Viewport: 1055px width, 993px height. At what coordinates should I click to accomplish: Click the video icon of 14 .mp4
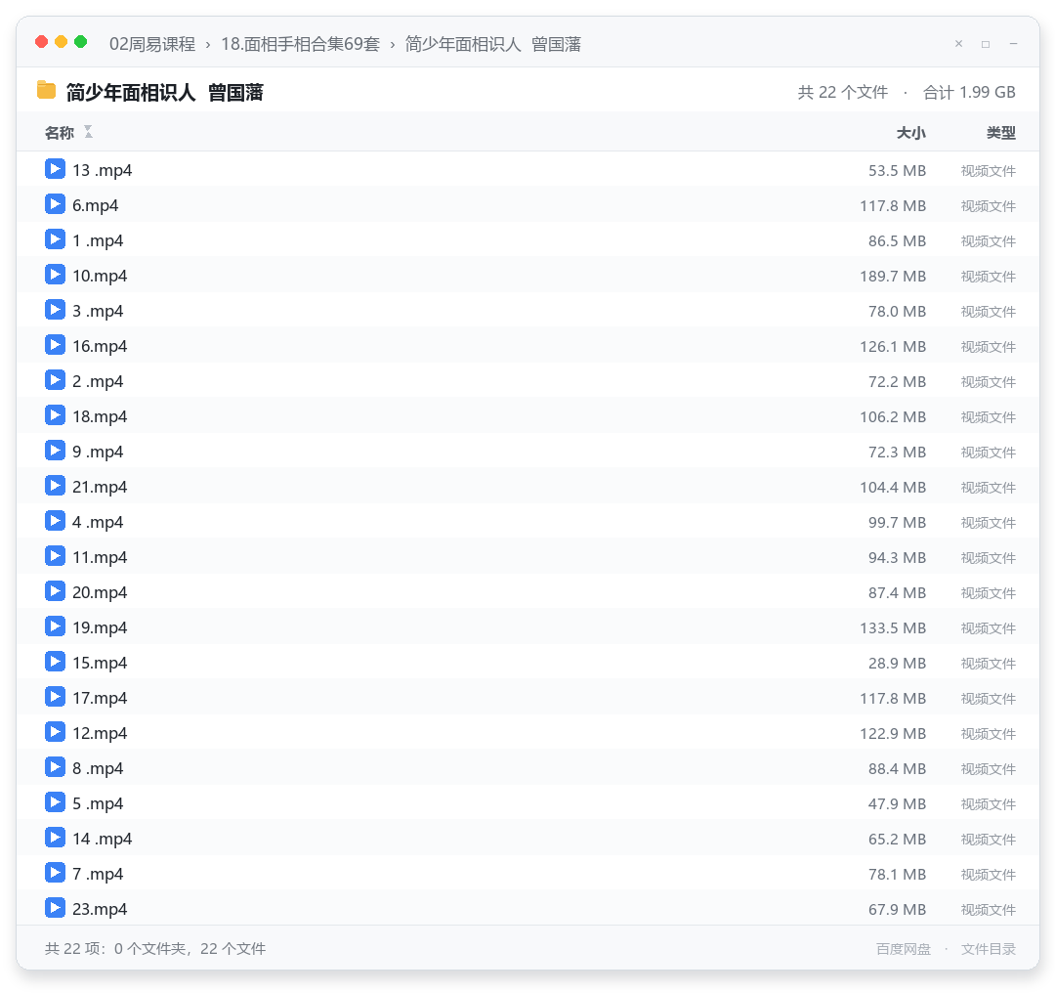55,838
